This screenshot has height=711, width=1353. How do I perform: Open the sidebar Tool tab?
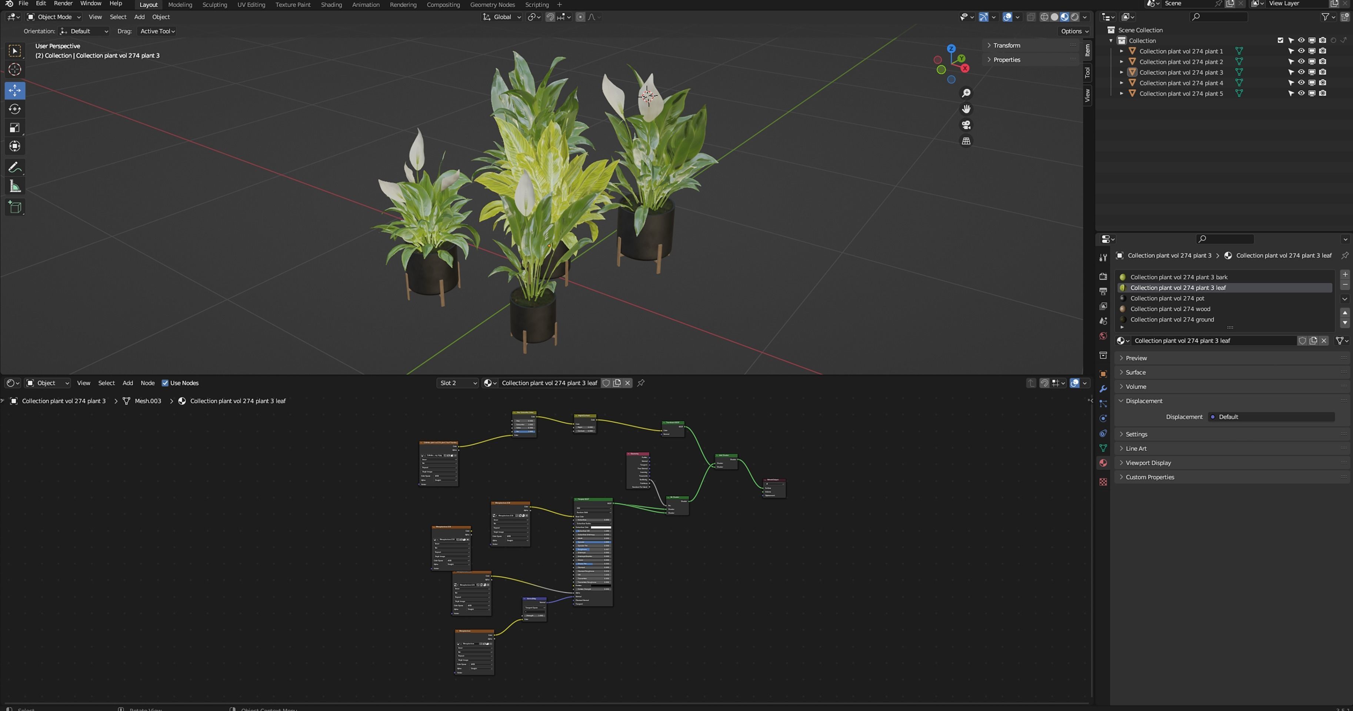(x=1087, y=73)
